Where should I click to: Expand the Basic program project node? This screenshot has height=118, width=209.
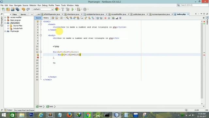click(5, 20)
